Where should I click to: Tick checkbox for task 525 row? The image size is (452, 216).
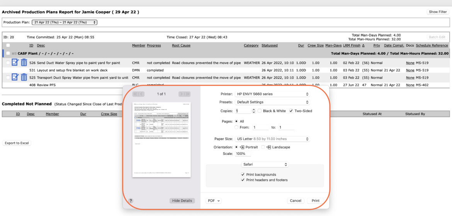(x=8, y=77)
